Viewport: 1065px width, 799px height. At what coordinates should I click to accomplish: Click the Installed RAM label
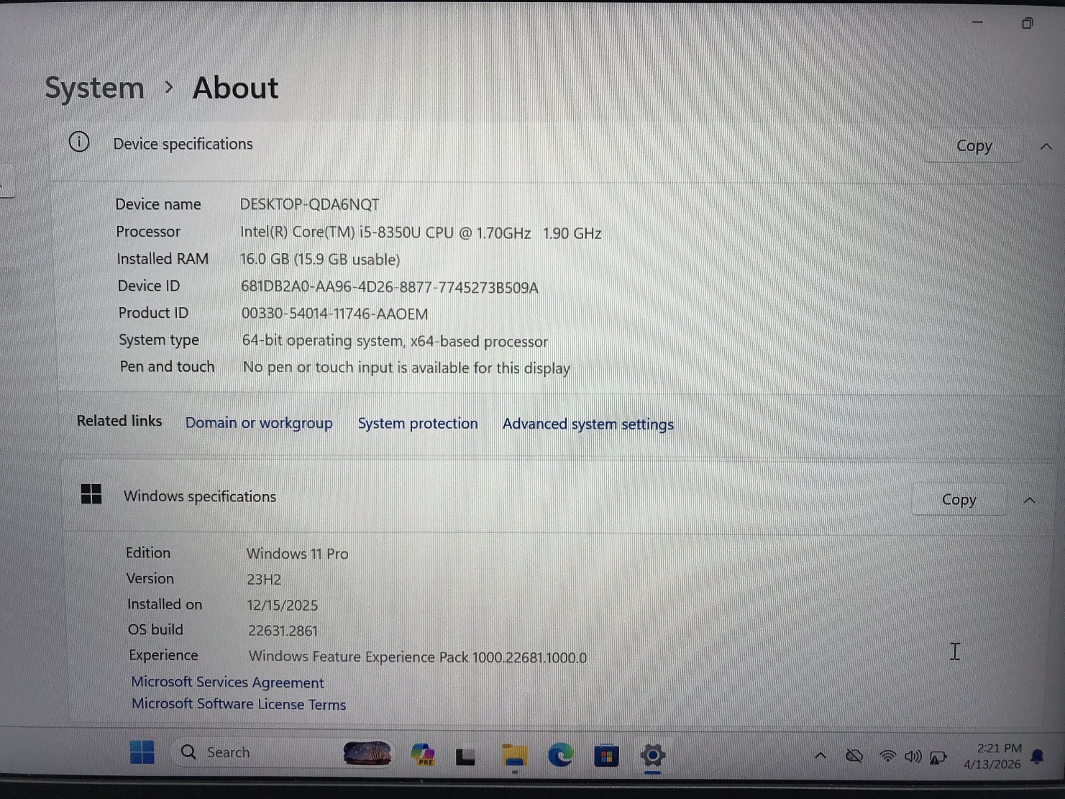(x=162, y=259)
